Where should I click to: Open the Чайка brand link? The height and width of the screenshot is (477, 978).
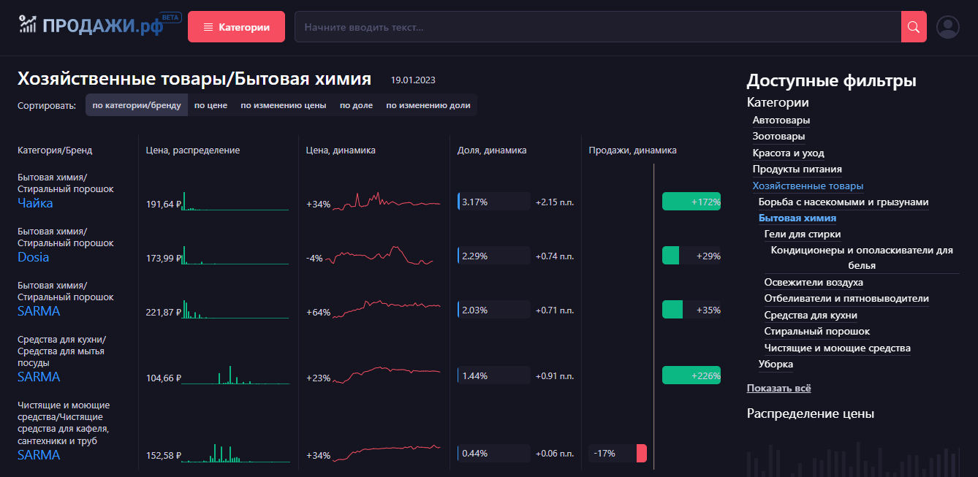(x=35, y=203)
